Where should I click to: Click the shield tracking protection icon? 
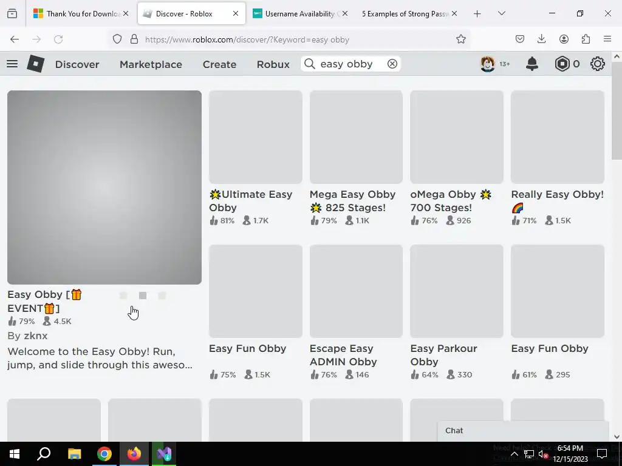point(117,39)
